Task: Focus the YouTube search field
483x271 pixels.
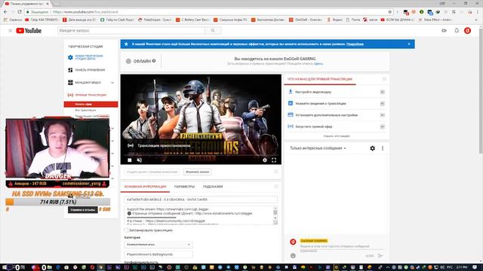Action: pyautogui.click(x=131, y=30)
